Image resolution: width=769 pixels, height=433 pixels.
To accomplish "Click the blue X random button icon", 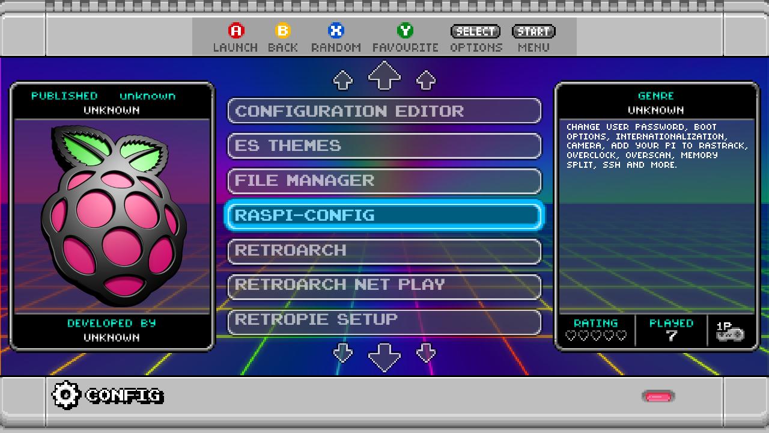I will click(x=336, y=31).
